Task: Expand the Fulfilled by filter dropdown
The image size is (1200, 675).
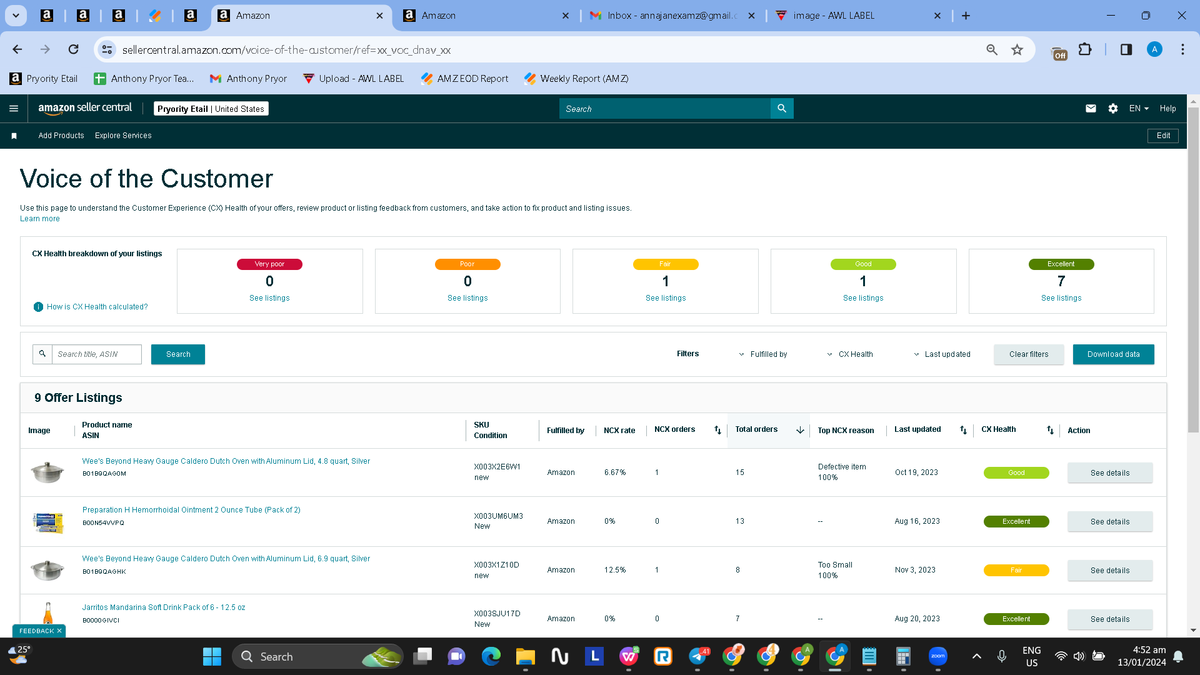Action: pyautogui.click(x=763, y=354)
